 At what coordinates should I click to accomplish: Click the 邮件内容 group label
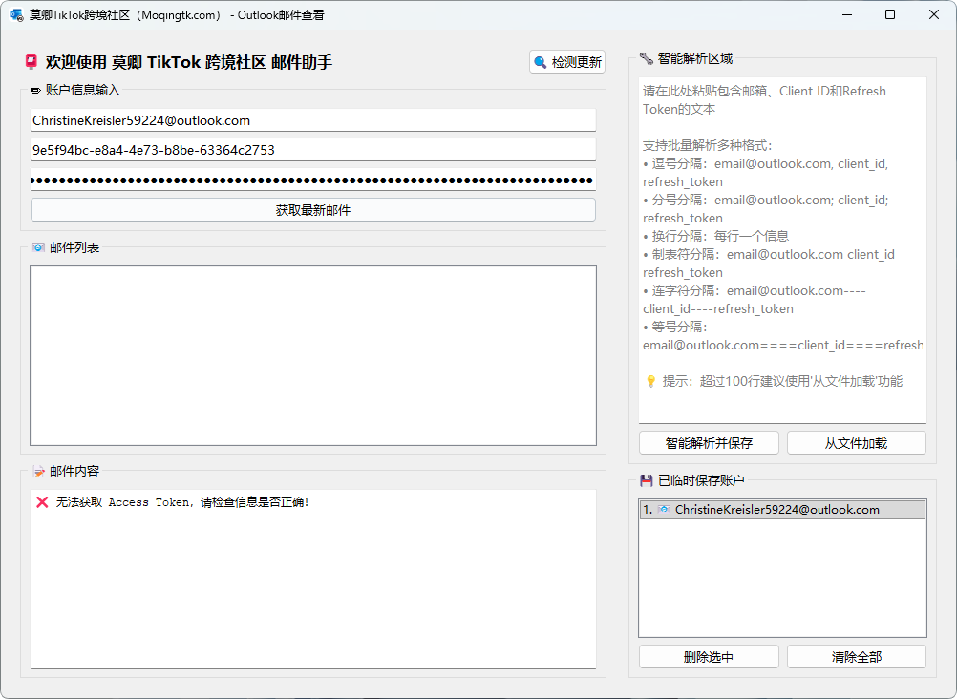point(74,471)
